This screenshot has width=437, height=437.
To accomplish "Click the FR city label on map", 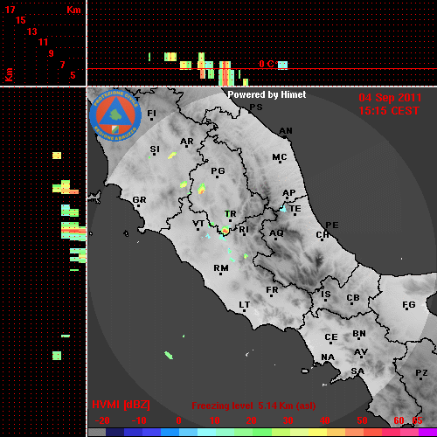I will (272, 290).
